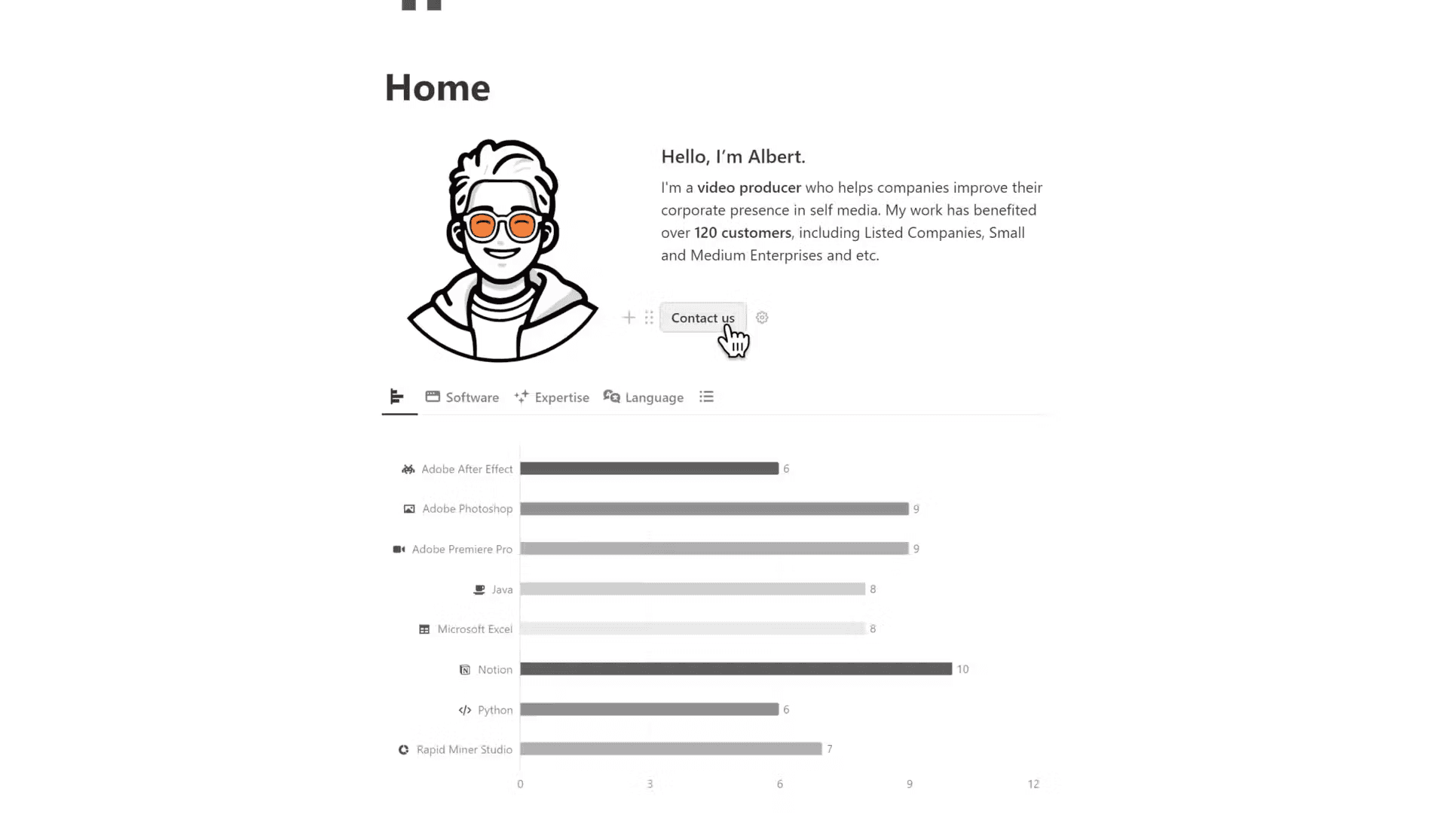Click the Rapid Miner Studio icon
The height and width of the screenshot is (813, 1447).
(x=405, y=748)
